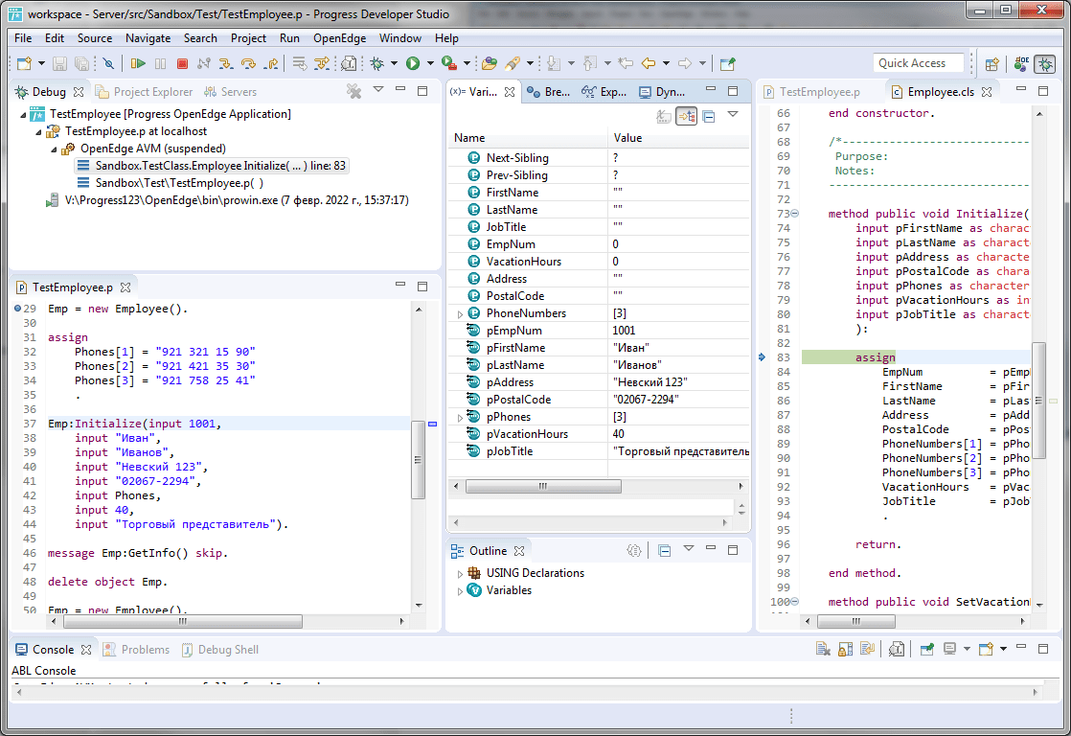Select the pJobTitle variable row
This screenshot has width=1071, height=736.
coord(599,451)
